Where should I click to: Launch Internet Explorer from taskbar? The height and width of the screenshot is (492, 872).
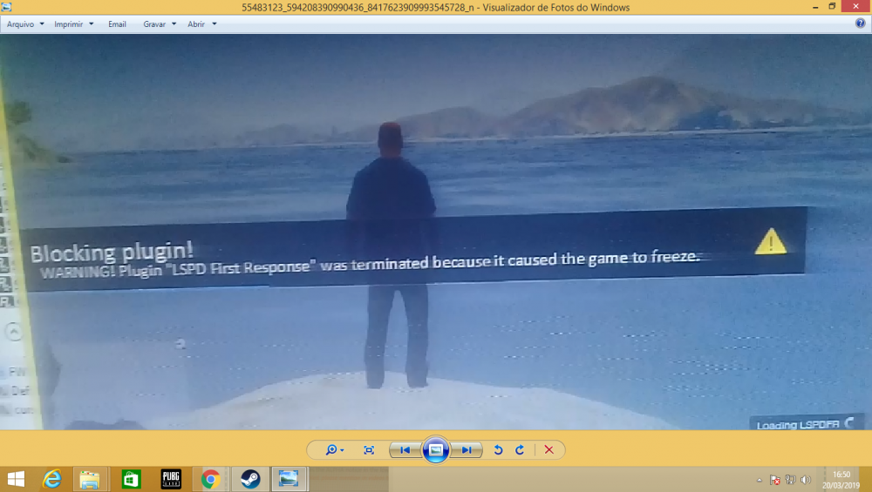(x=52, y=479)
